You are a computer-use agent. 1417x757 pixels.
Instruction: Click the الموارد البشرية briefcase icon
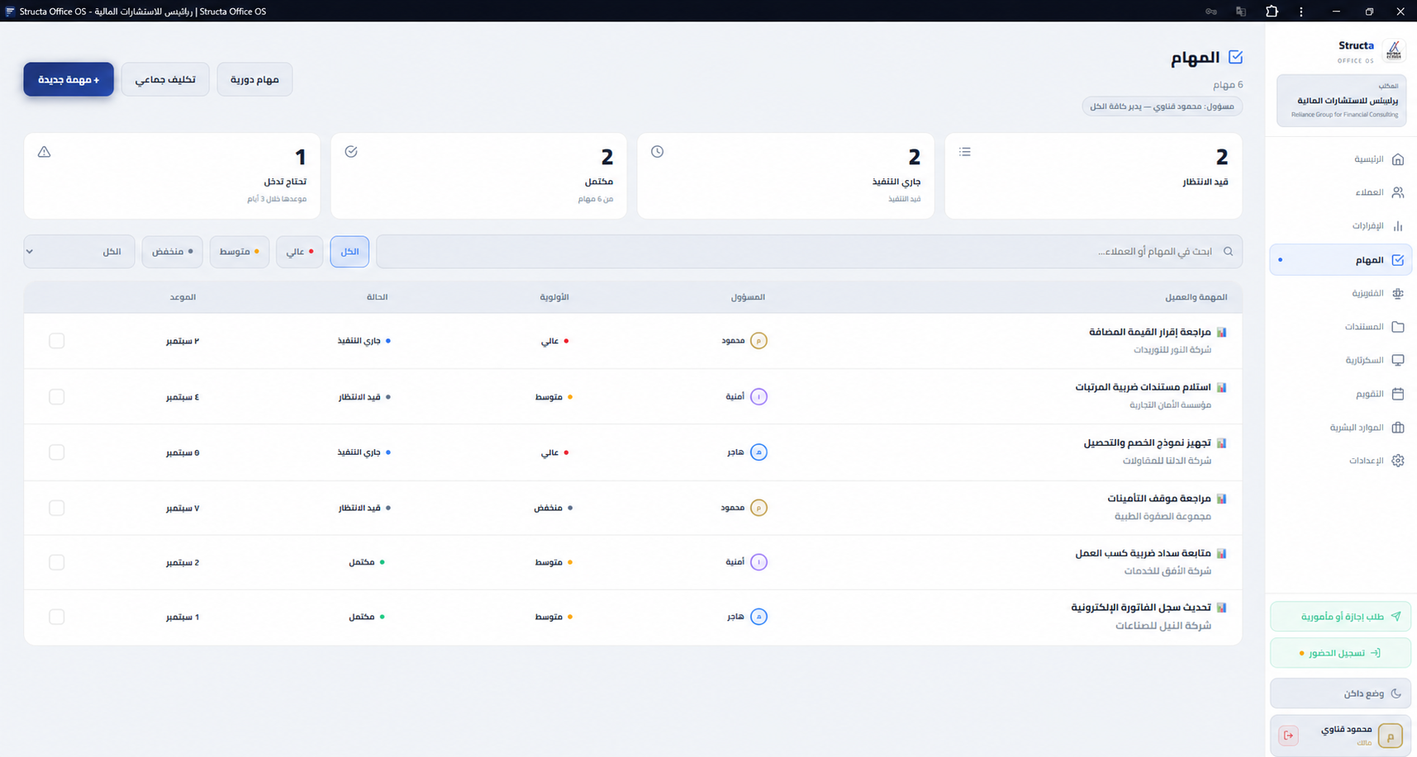[1398, 428]
